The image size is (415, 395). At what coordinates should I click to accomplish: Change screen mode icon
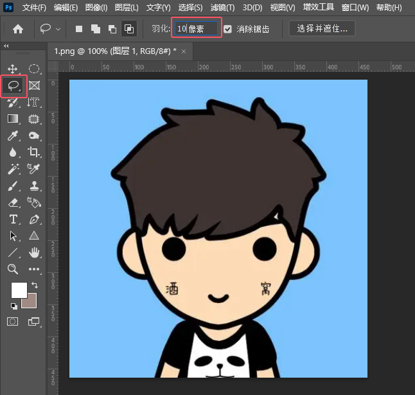point(33,321)
